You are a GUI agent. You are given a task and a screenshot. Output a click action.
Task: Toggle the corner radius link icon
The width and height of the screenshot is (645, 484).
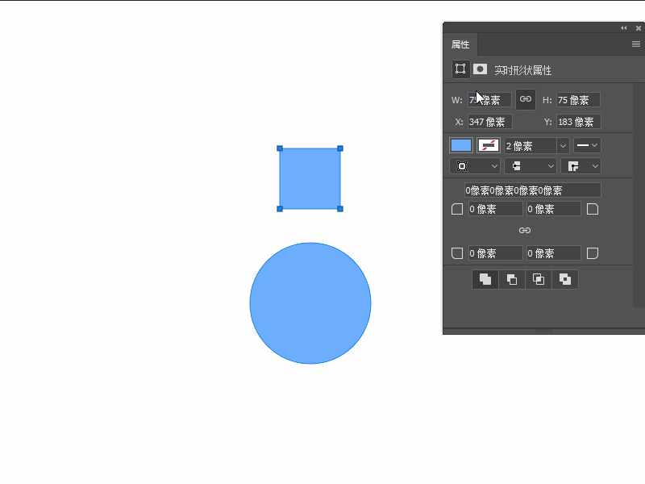525,231
